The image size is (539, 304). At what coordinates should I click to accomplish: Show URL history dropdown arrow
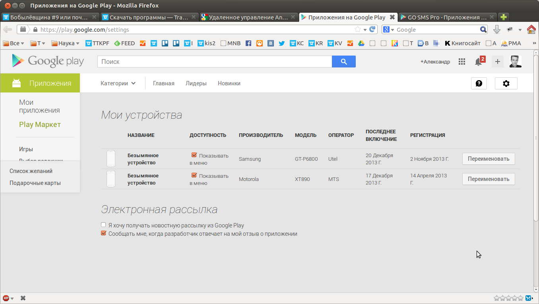click(365, 30)
